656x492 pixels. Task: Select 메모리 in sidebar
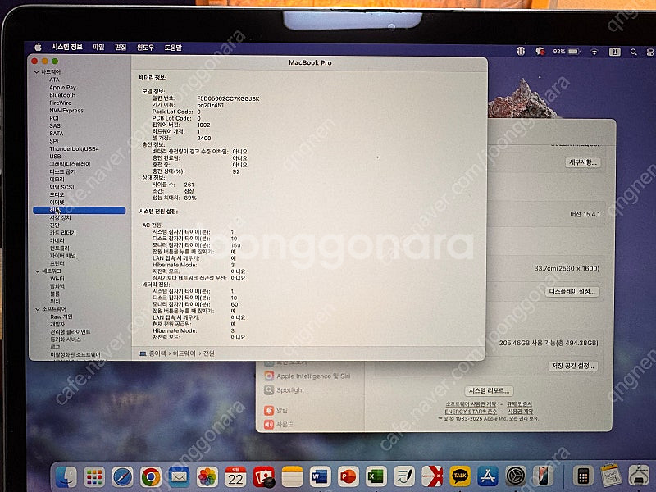[x=57, y=179]
